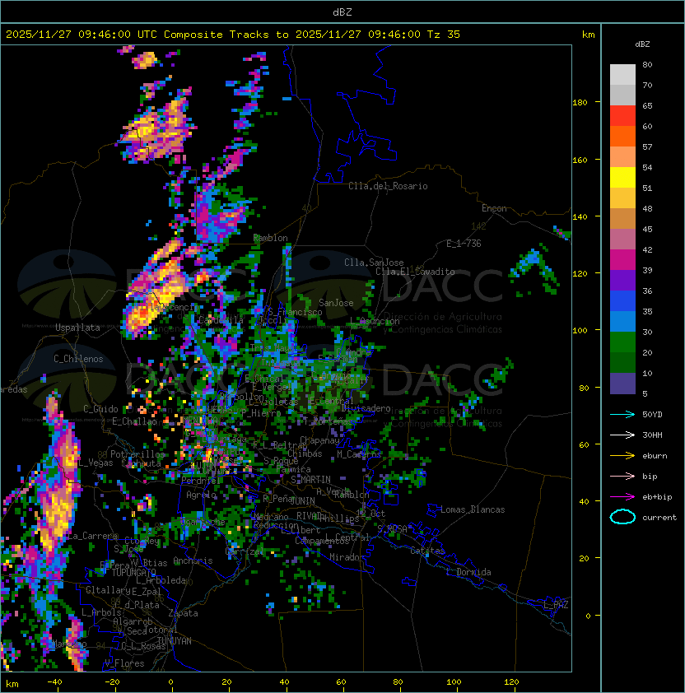This screenshot has width=685, height=693.
Task: Click the 'S_MARTIN' map label
Action: coord(311,480)
